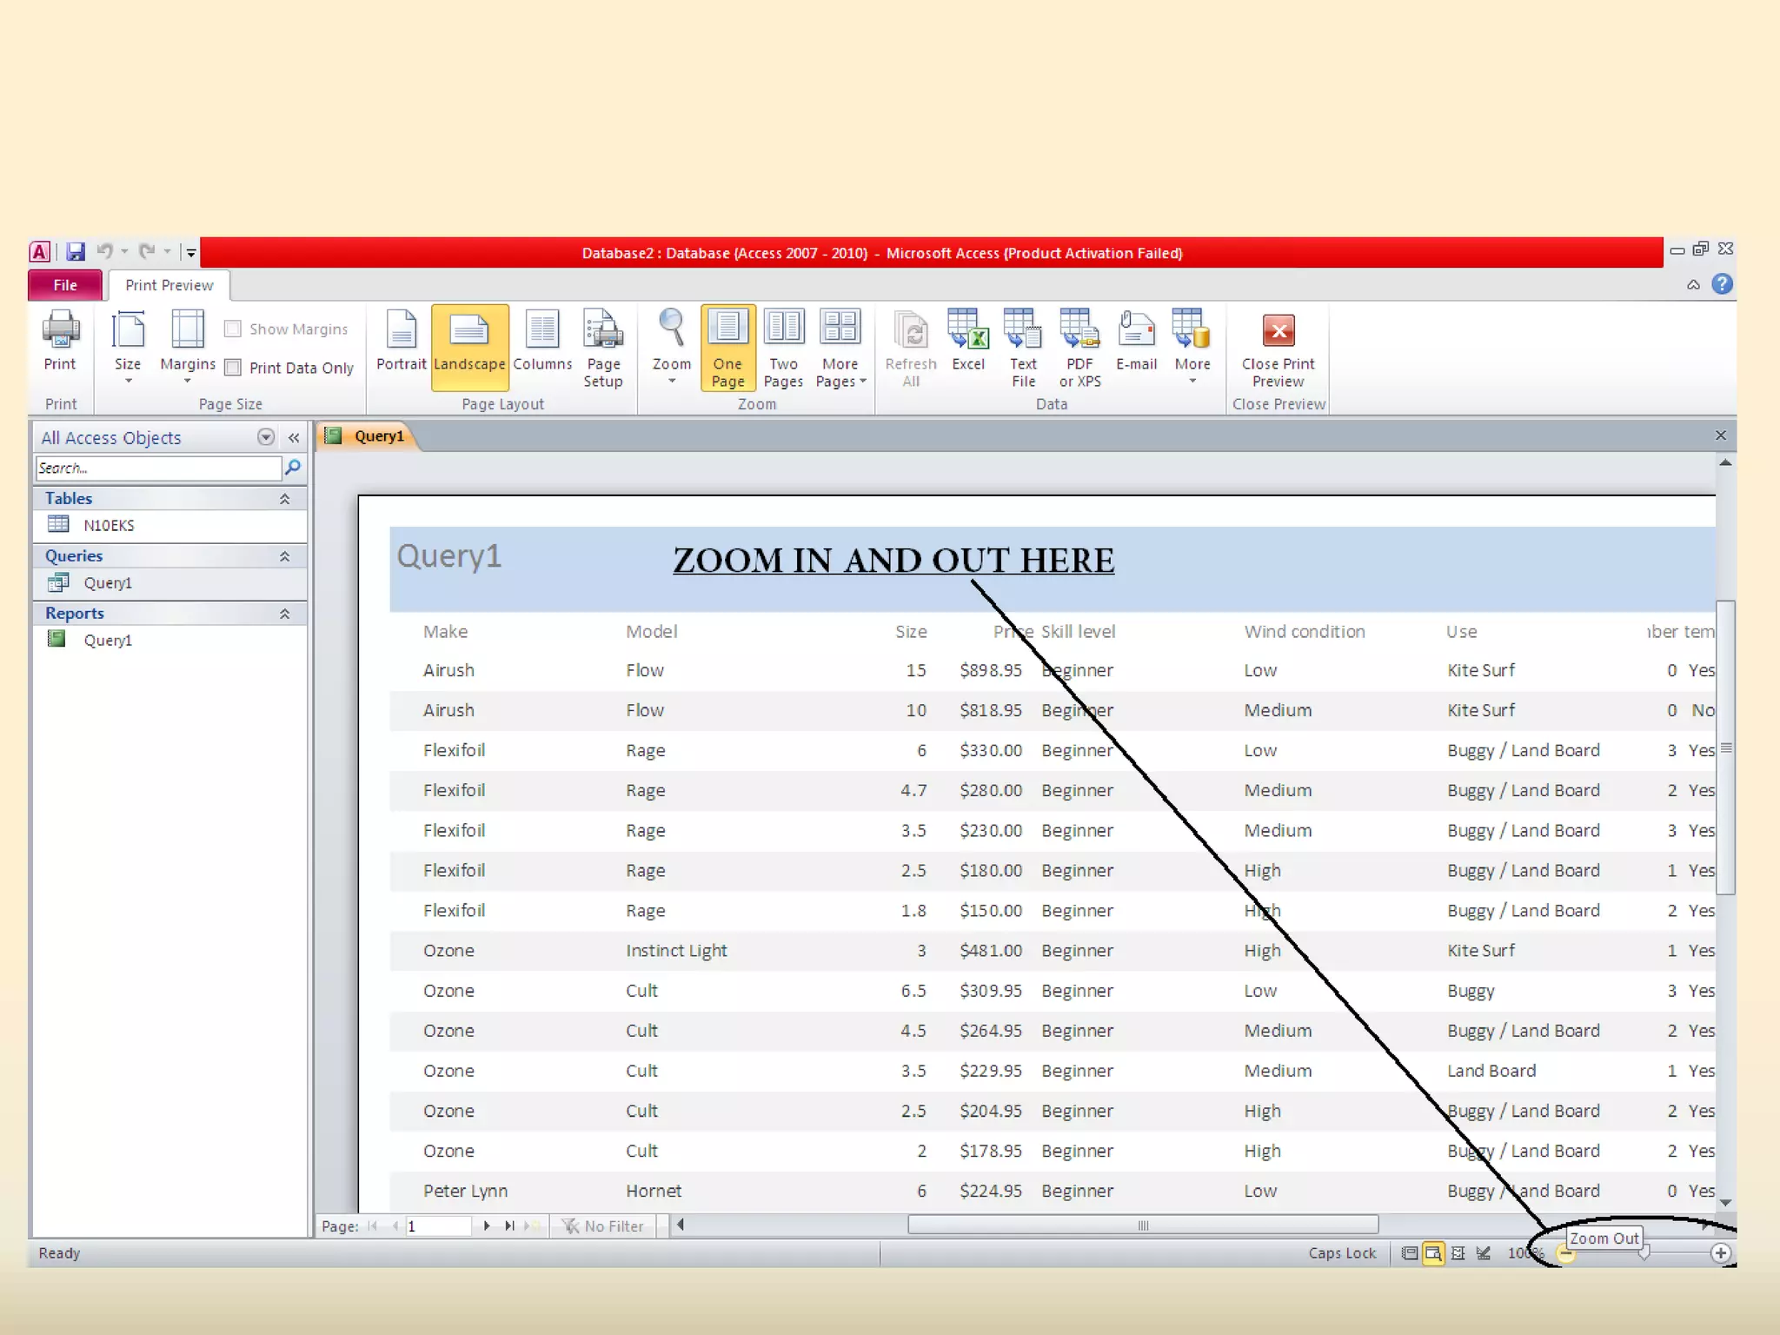This screenshot has height=1335, width=1780.
Task: Collapse the Tables group
Action: [x=284, y=499]
